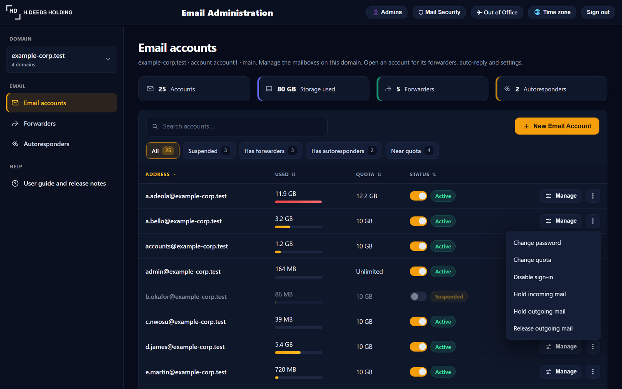Sign out of Email Administration
The height and width of the screenshot is (389, 622).
598,12
